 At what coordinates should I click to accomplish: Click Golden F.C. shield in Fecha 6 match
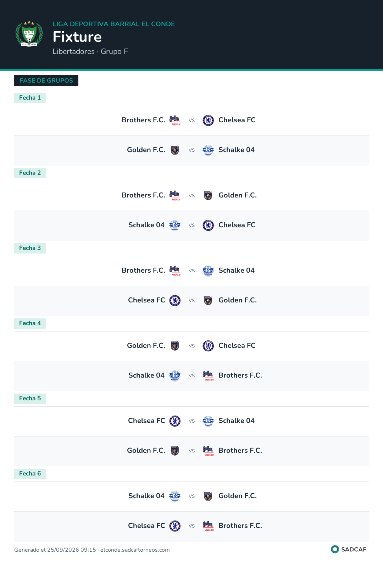[x=208, y=496]
